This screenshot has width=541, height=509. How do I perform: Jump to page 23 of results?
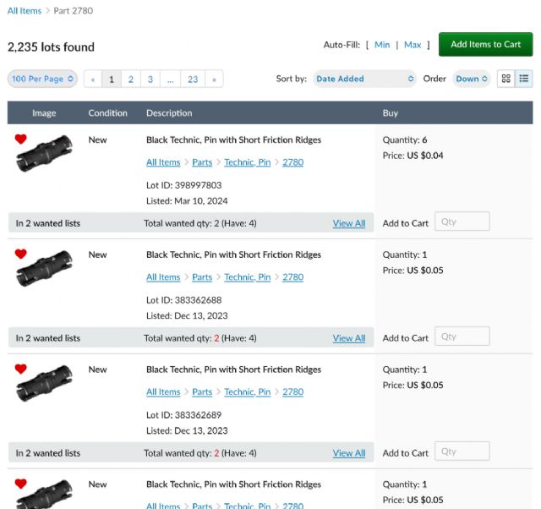coord(193,79)
